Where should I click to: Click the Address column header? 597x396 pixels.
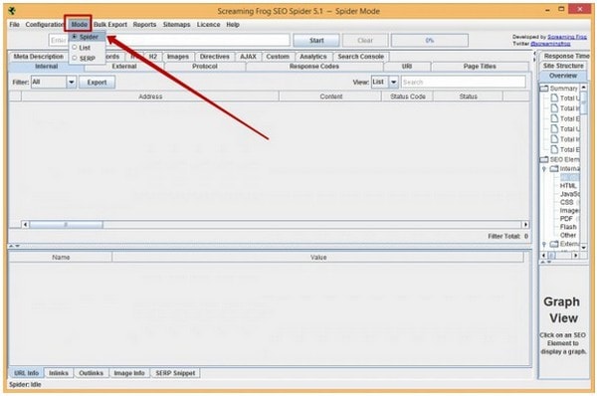click(x=150, y=97)
